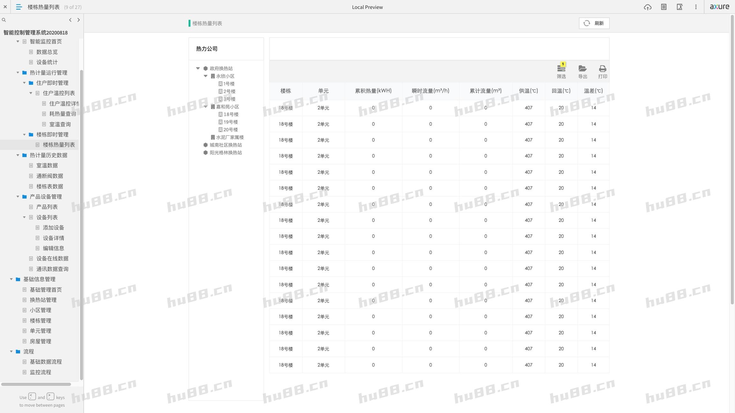Click the cloud publish icon
This screenshot has height=413, width=735.
pos(647,7)
